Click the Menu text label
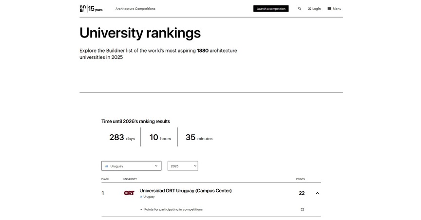This screenshot has height=220, width=421. [337, 9]
